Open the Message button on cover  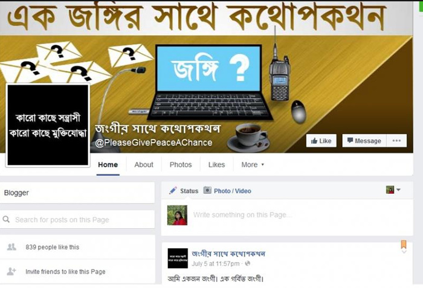(x=364, y=141)
